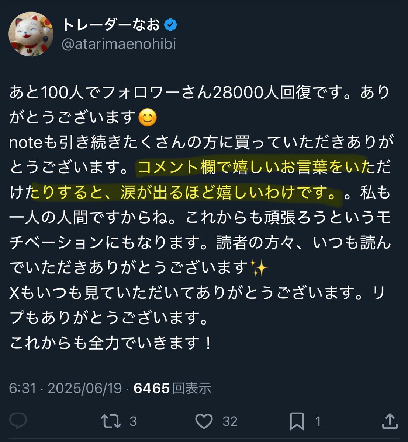
Task: Click the sparkles emoji in the post
Action: point(259,267)
